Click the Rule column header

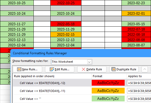(52, 76)
